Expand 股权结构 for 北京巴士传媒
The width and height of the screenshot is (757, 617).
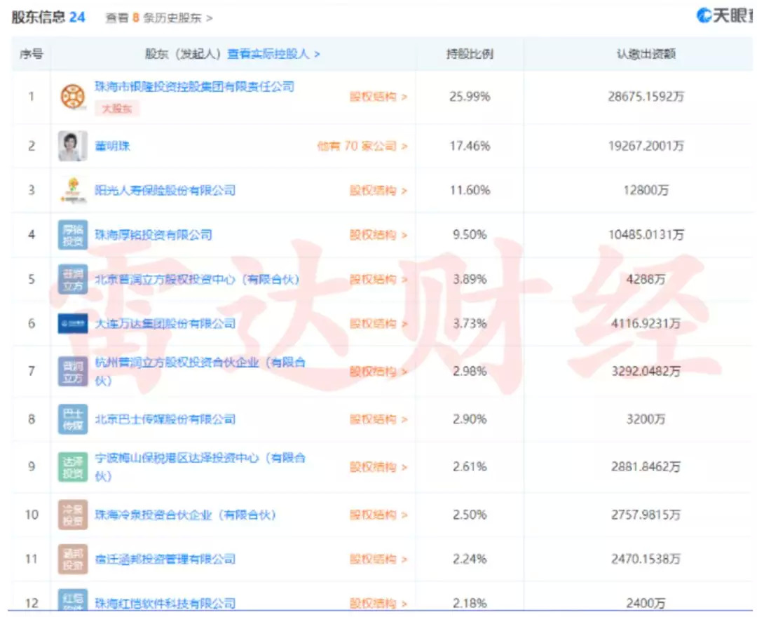pyautogui.click(x=378, y=419)
